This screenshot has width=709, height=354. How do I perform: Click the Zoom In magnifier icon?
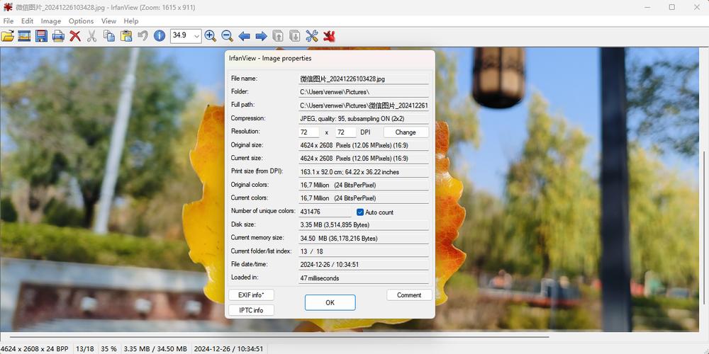pos(211,36)
